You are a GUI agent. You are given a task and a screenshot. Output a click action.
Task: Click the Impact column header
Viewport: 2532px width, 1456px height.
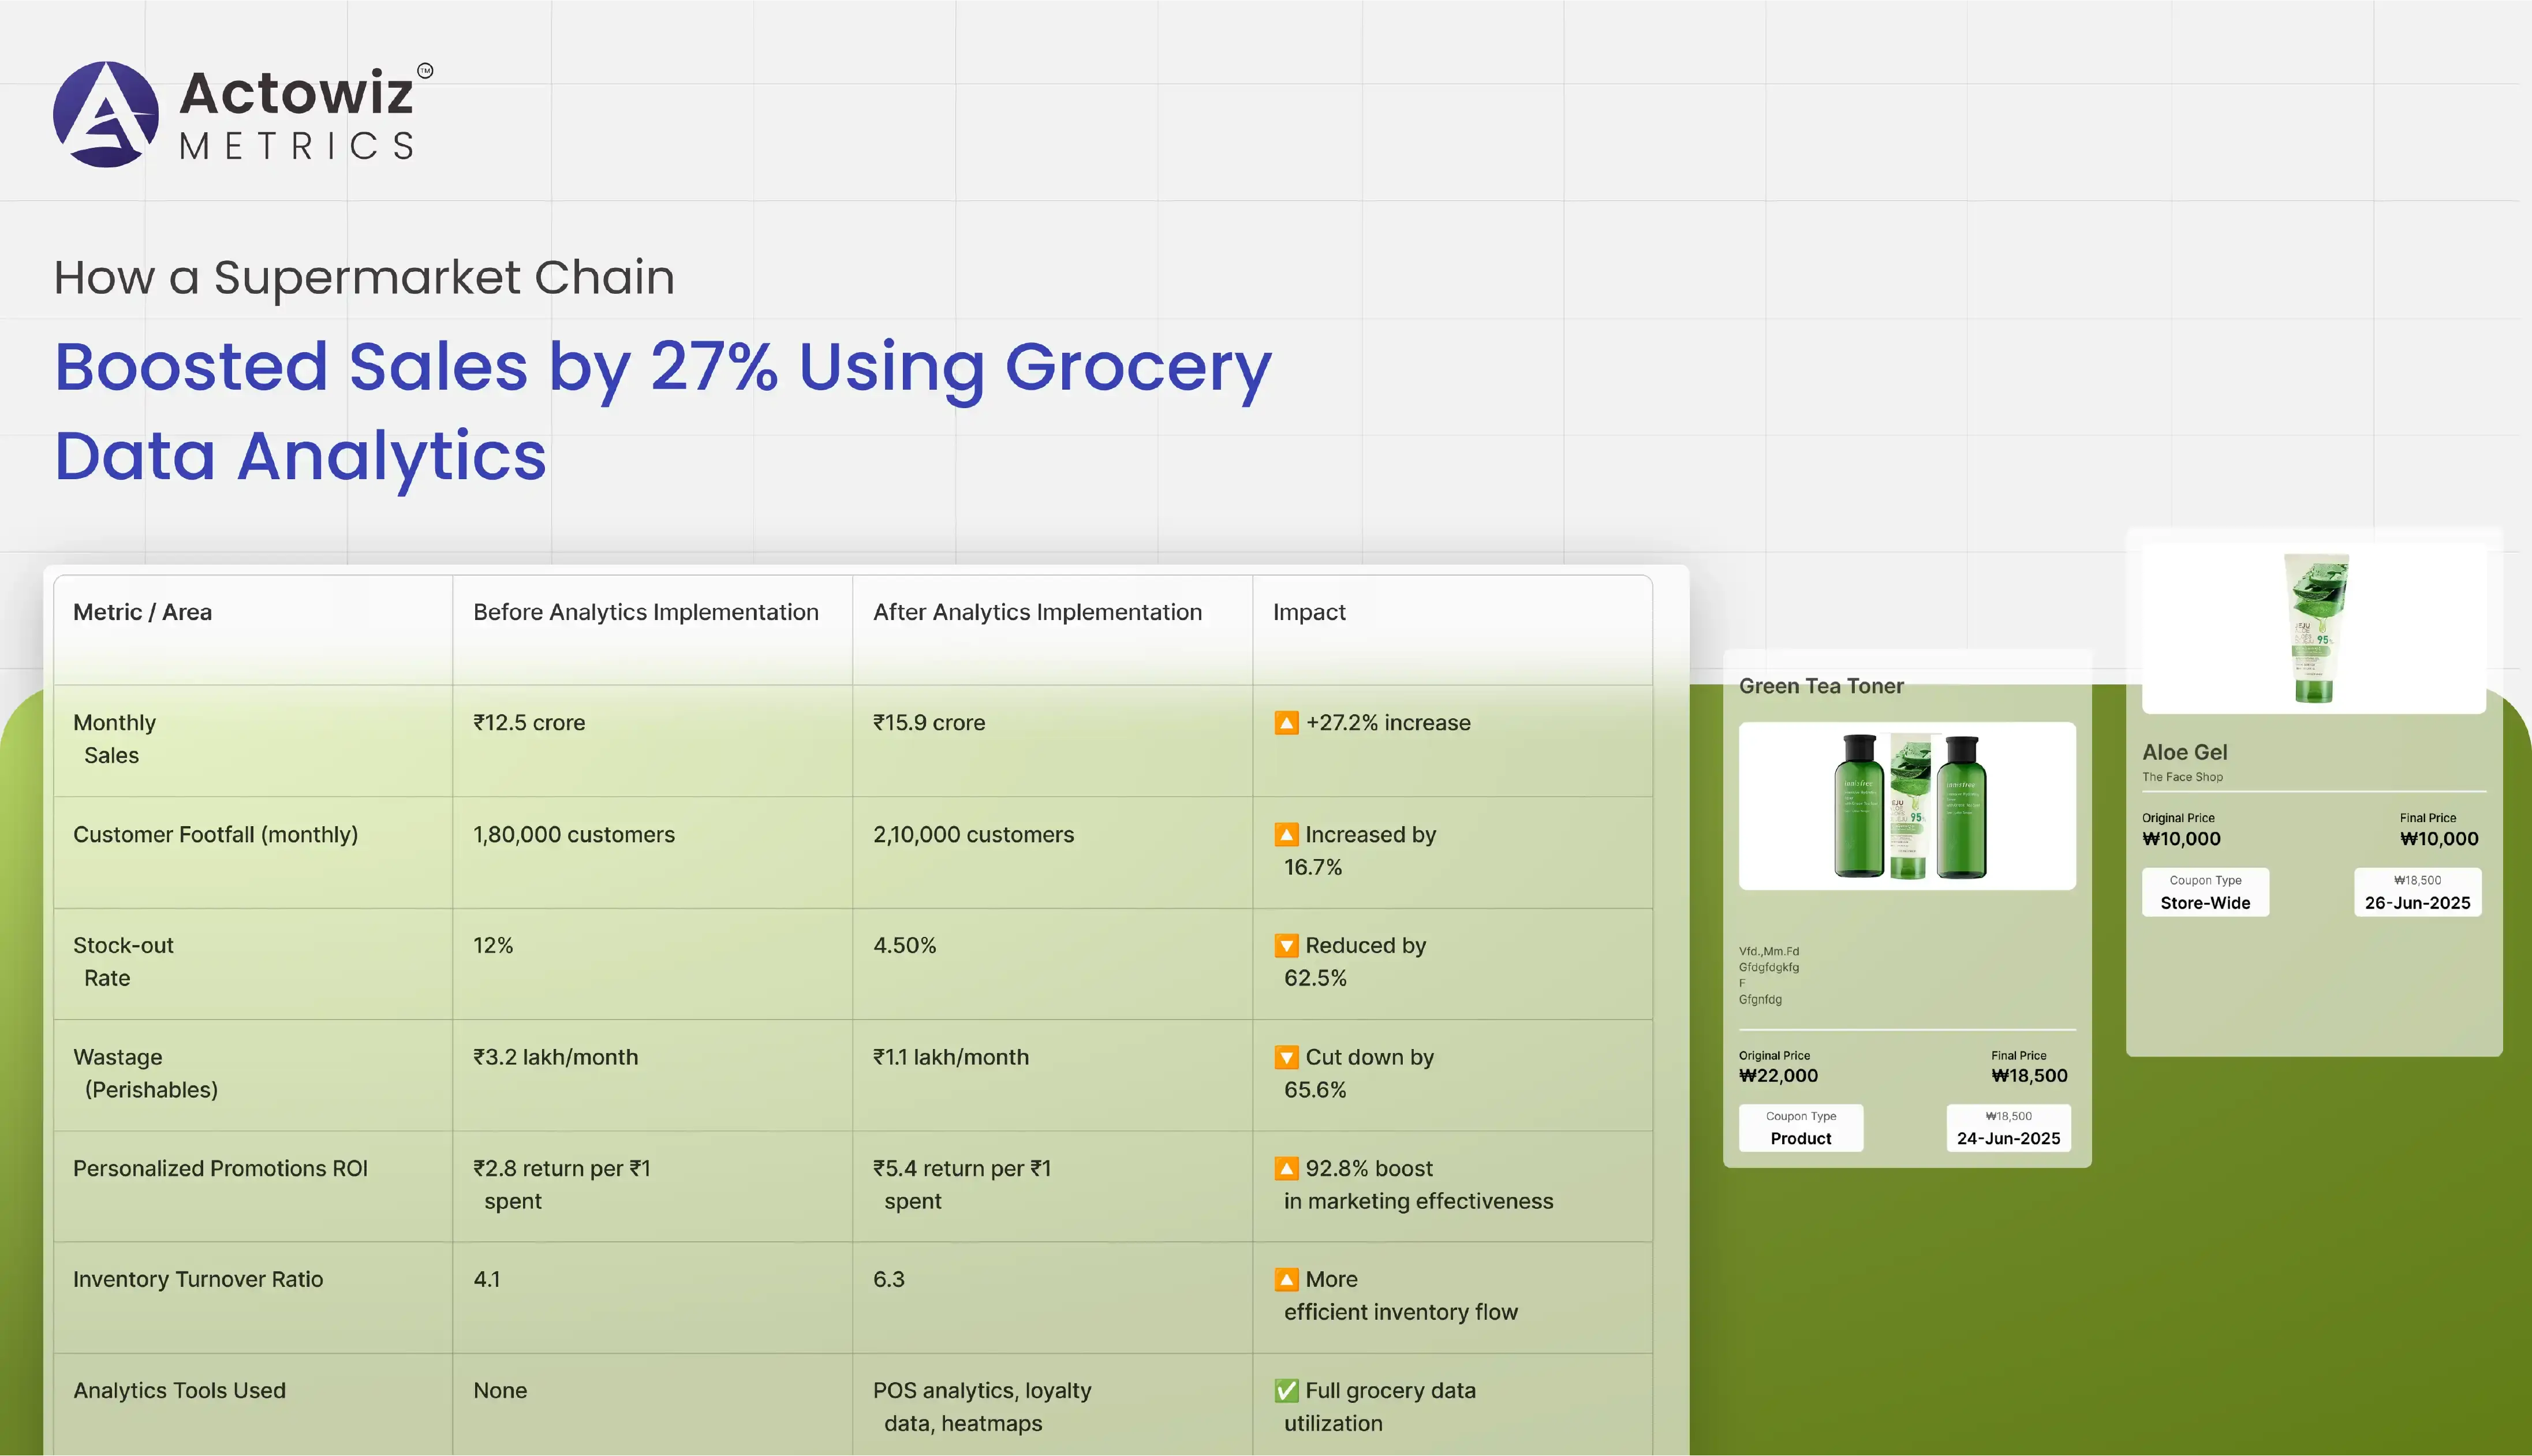pyautogui.click(x=1308, y=612)
